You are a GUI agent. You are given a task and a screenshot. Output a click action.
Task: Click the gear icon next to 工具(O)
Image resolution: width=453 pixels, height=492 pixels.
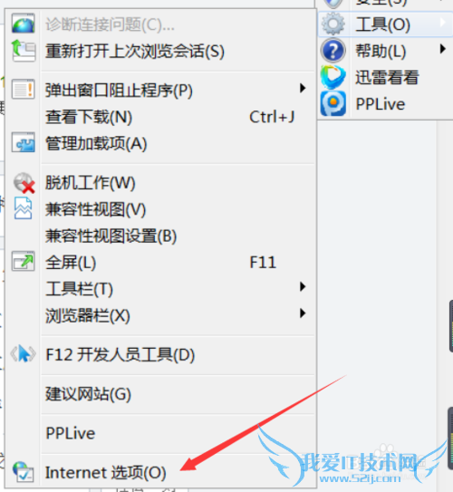click(x=333, y=24)
